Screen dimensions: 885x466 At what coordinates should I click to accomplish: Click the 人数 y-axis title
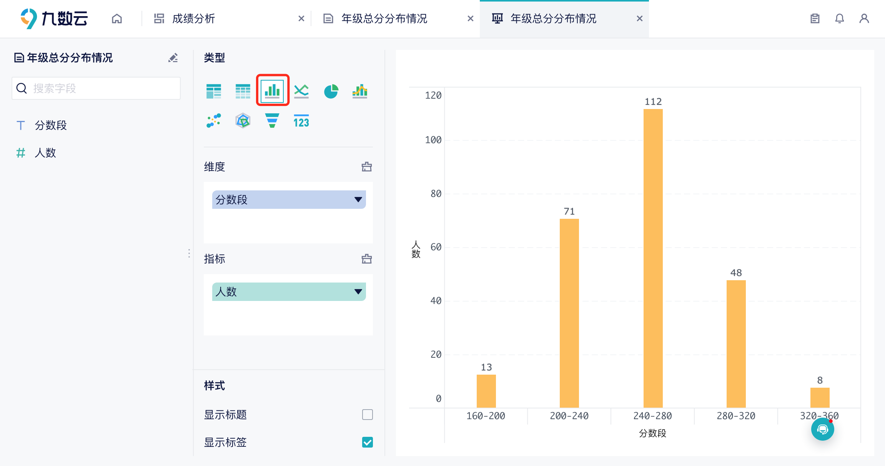[416, 250]
